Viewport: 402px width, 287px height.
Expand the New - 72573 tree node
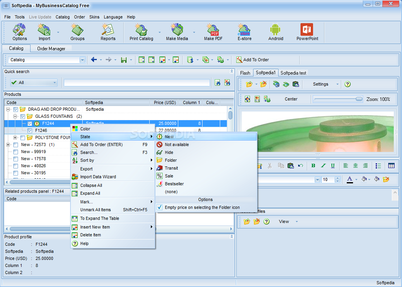8,144
